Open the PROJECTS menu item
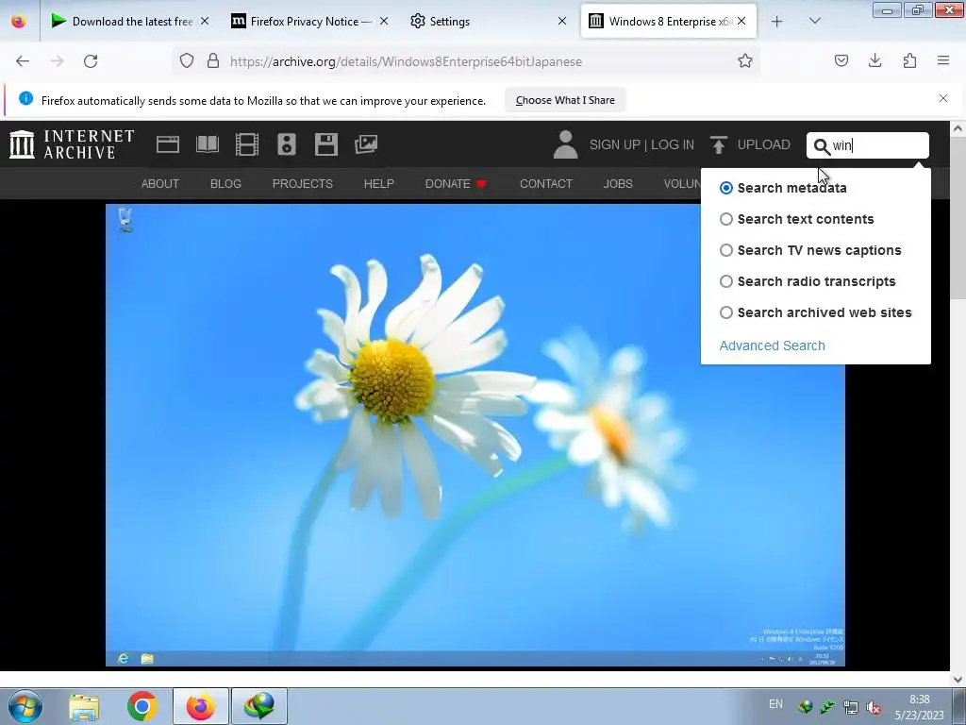 (303, 184)
